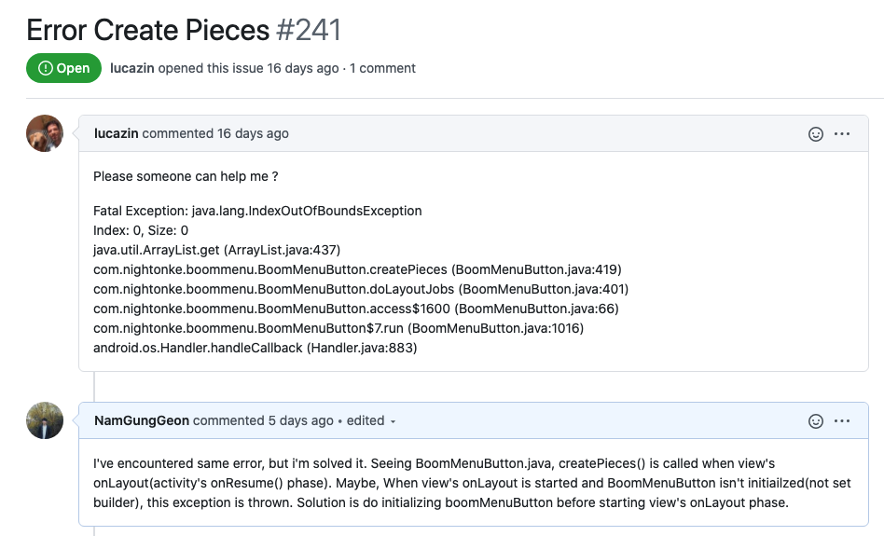Screen dimensions: 884x536
Task: Open three-dot menu on lucazin's comment
Action: pyautogui.click(x=842, y=134)
